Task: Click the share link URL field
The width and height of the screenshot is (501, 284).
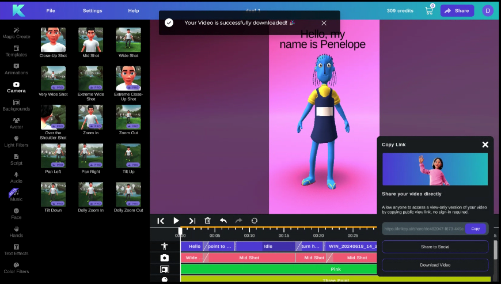Action: pyautogui.click(x=424, y=229)
